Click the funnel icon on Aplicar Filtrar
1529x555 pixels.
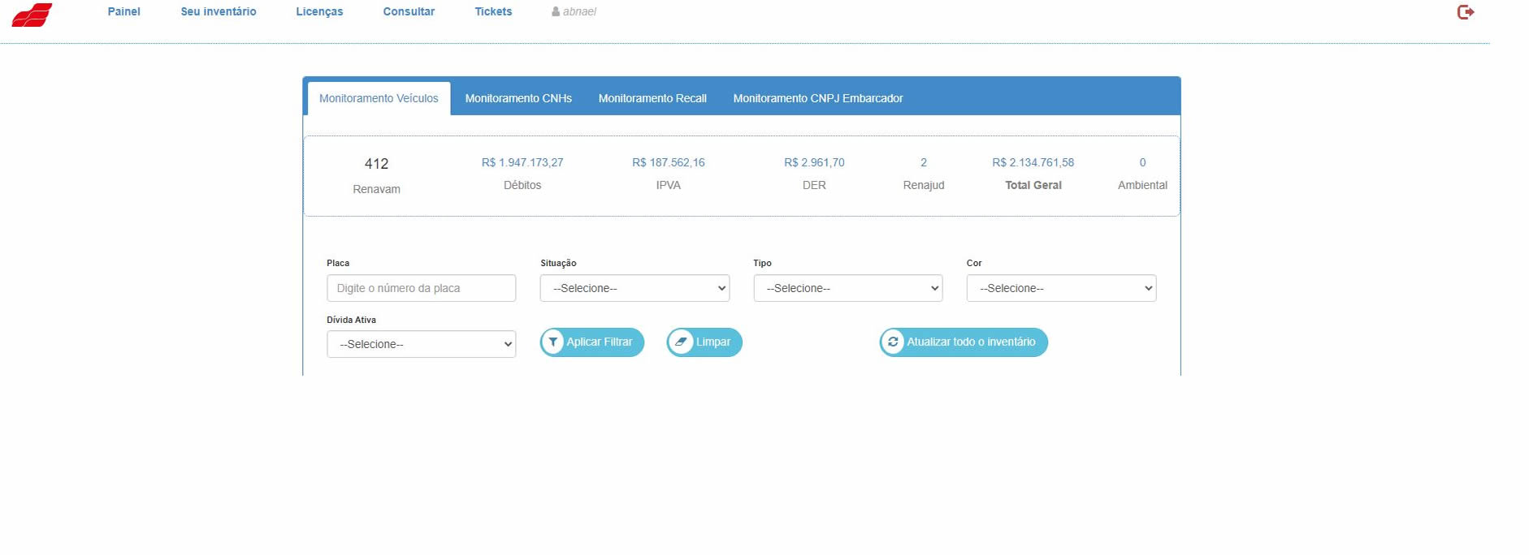pyautogui.click(x=553, y=342)
